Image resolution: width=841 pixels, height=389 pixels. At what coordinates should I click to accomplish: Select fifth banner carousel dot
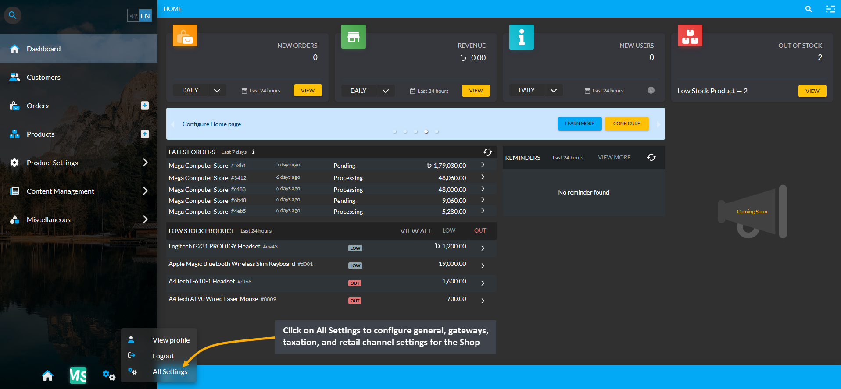pos(437,131)
